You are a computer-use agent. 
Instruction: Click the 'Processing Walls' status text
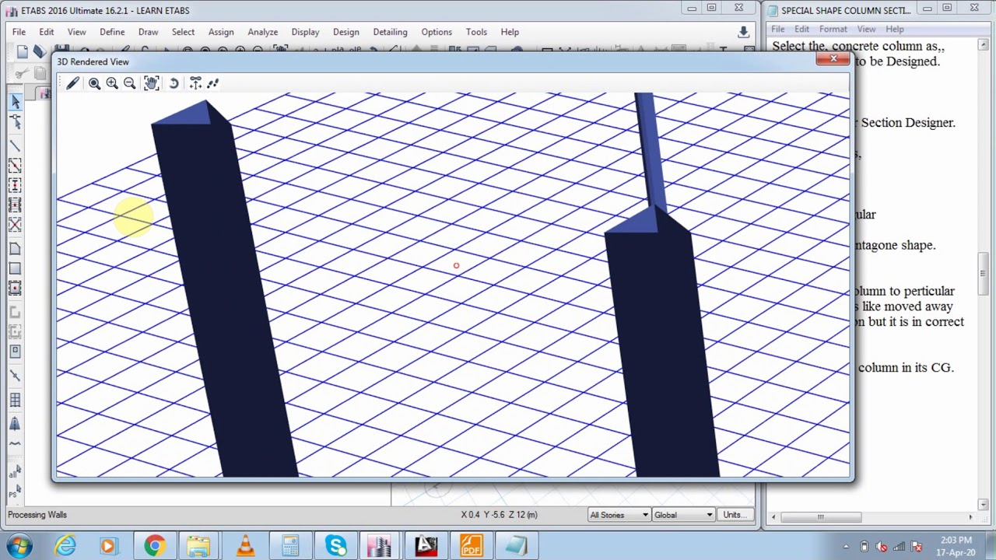37,515
